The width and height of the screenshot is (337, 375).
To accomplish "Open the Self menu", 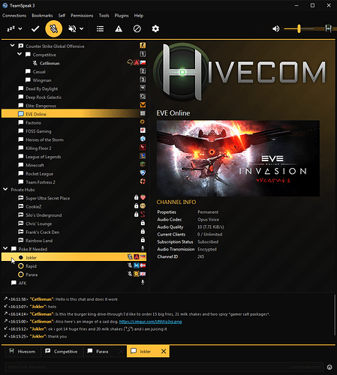I will coord(62,16).
